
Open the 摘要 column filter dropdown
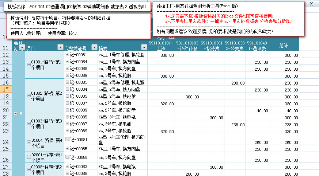click(x=144, y=47)
